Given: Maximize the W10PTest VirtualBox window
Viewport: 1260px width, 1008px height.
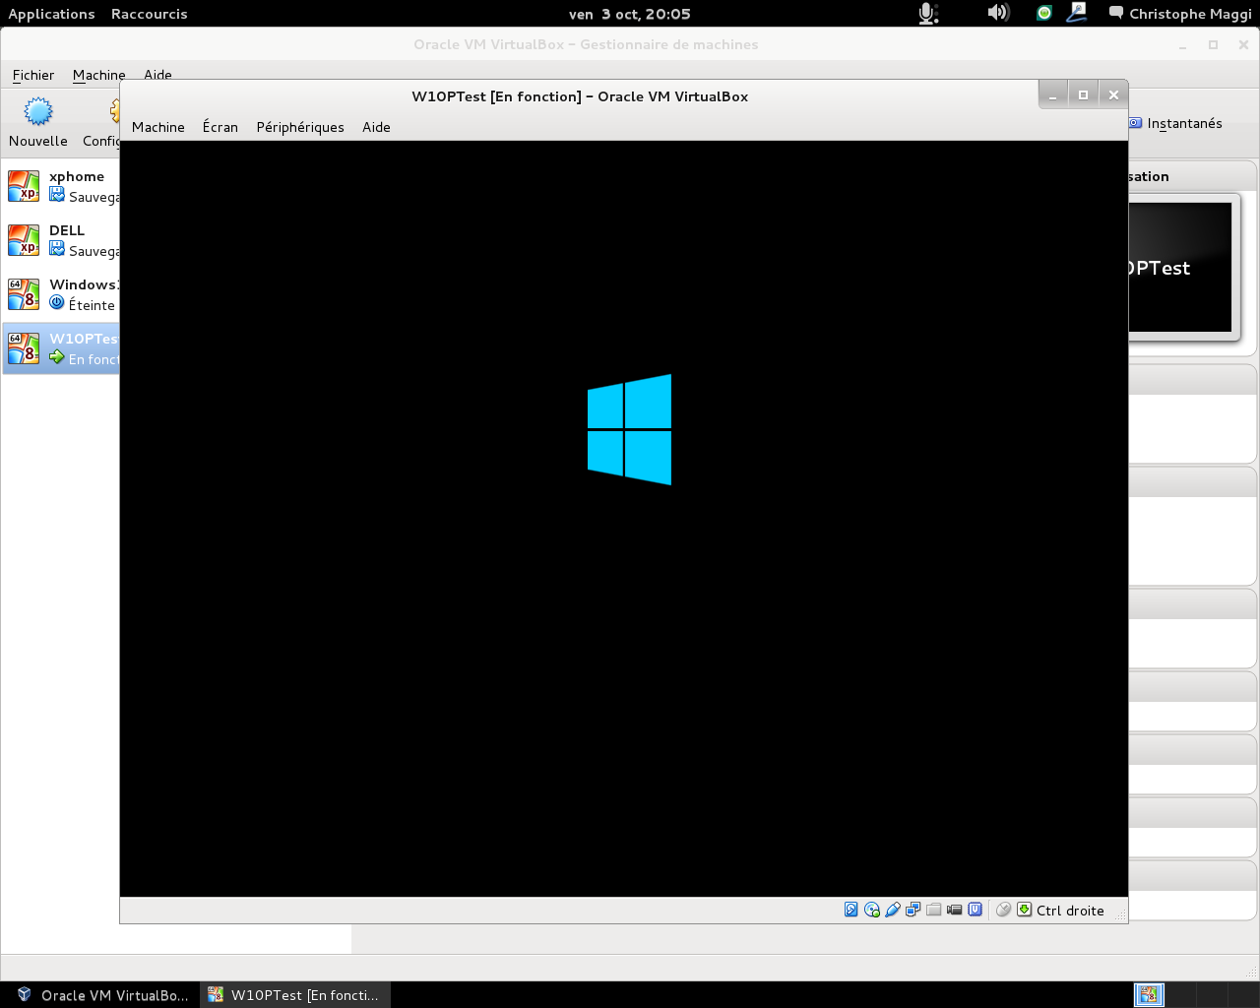Looking at the screenshot, I should 1083,94.
